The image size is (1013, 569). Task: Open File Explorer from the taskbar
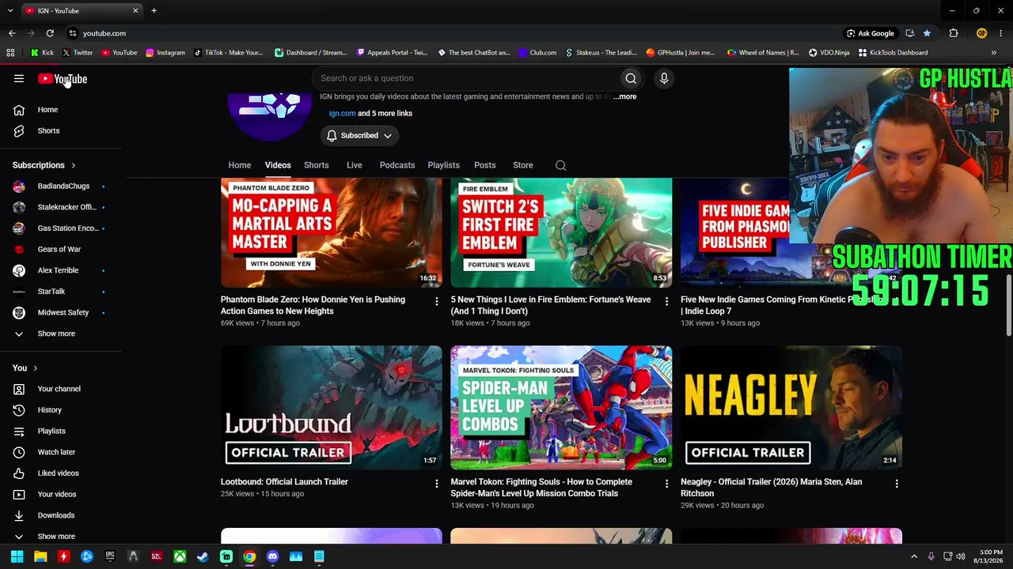40,556
